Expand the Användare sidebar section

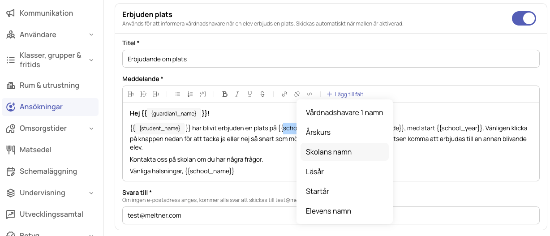(x=91, y=34)
